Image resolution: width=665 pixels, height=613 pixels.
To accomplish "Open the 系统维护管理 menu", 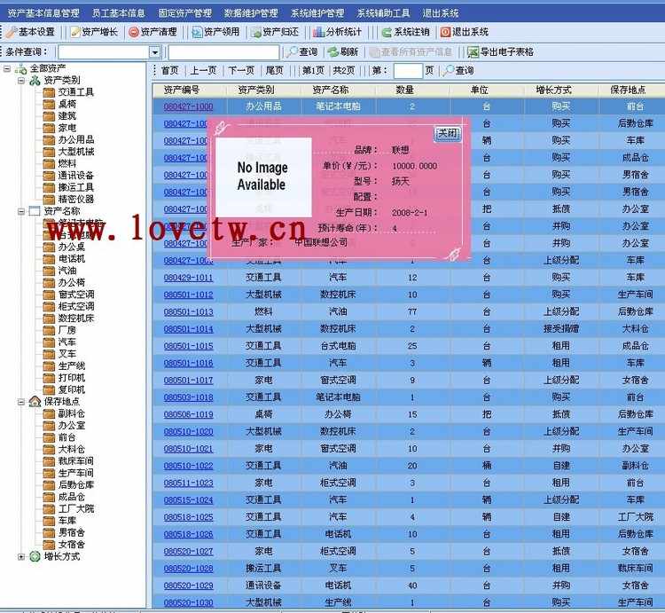I will [x=317, y=13].
